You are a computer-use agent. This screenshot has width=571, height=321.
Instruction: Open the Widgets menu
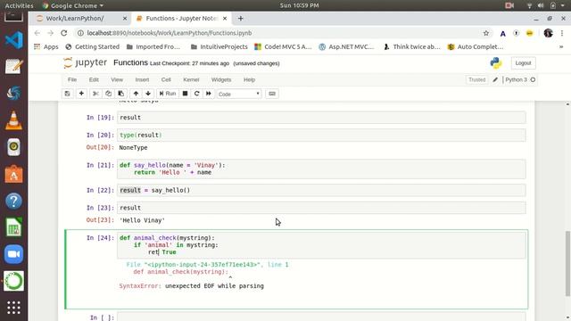pos(221,79)
